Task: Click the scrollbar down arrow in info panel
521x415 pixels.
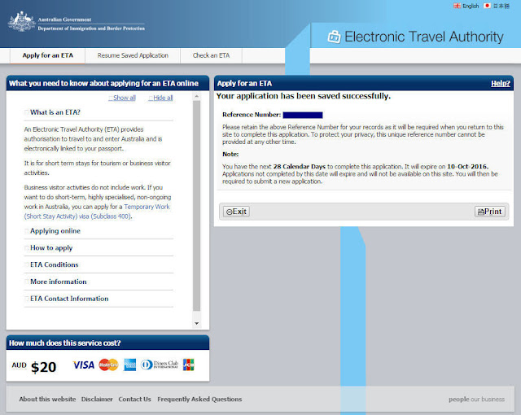Action: click(197, 323)
